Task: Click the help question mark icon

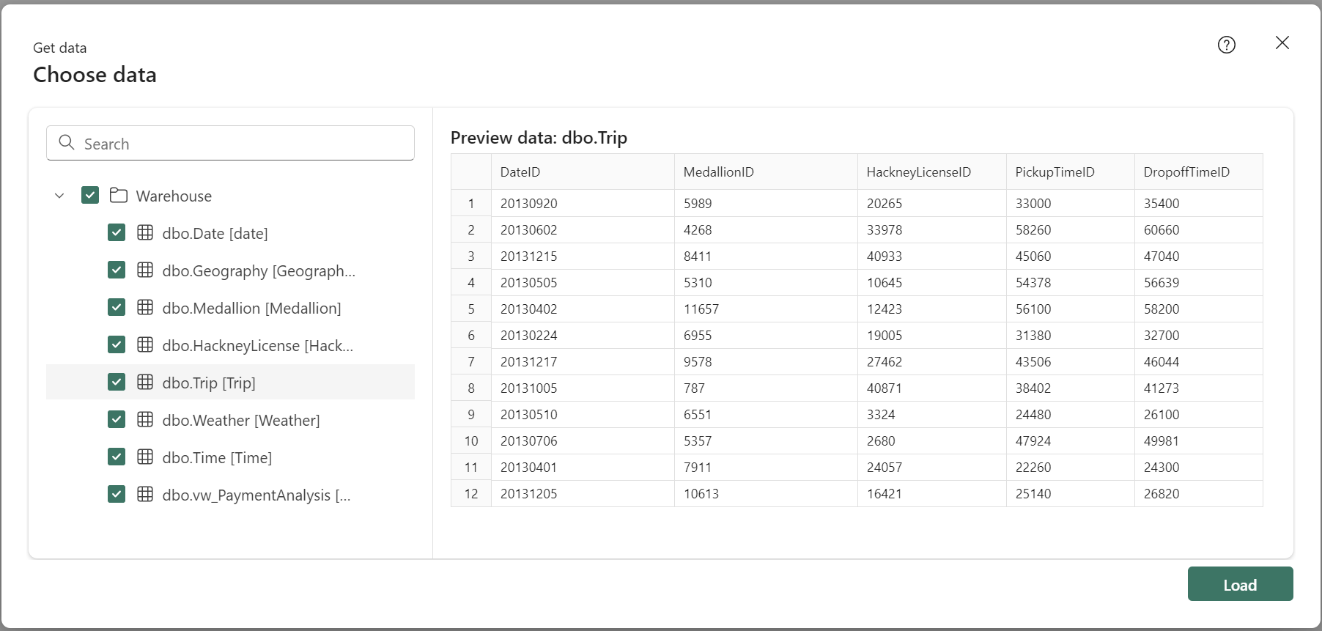Action: pyautogui.click(x=1226, y=45)
